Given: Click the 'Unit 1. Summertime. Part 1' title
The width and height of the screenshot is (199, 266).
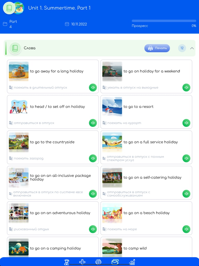Looking at the screenshot, I should tap(59, 8).
